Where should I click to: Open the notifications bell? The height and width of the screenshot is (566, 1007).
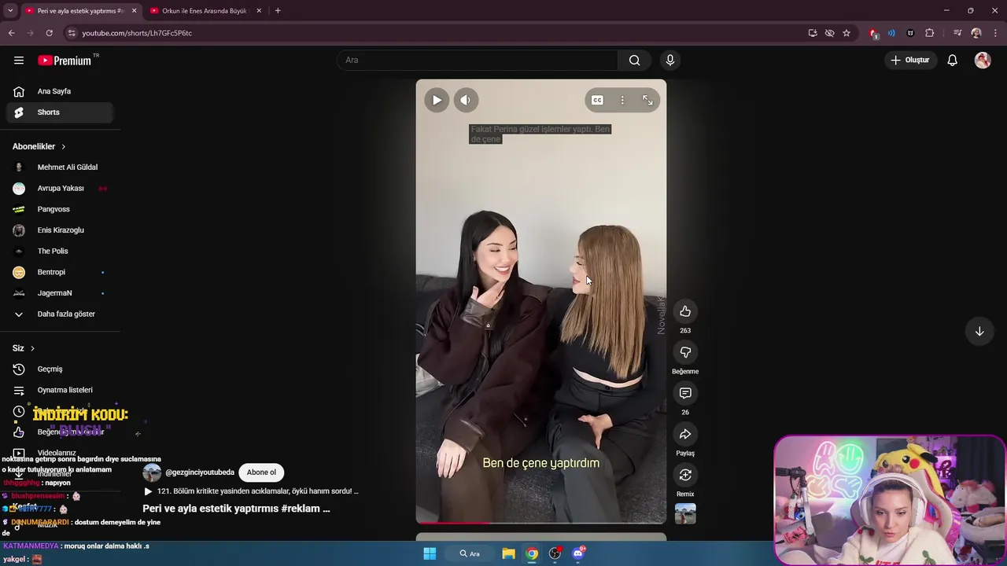(x=952, y=61)
